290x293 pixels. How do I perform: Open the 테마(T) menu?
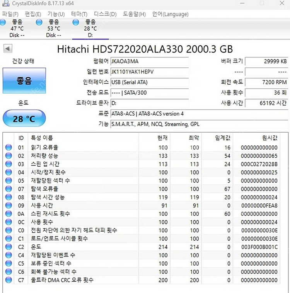pyautogui.click(x=79, y=14)
